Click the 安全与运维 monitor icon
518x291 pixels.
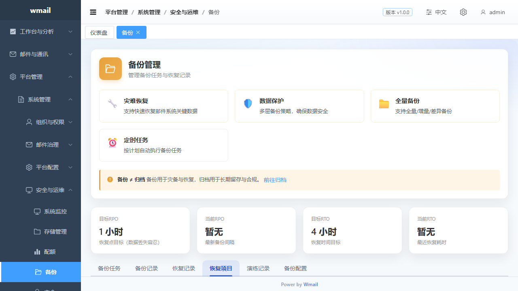[29, 190]
